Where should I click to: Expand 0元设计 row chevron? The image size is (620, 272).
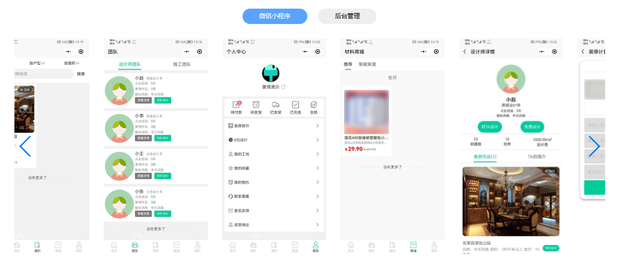[317, 140]
